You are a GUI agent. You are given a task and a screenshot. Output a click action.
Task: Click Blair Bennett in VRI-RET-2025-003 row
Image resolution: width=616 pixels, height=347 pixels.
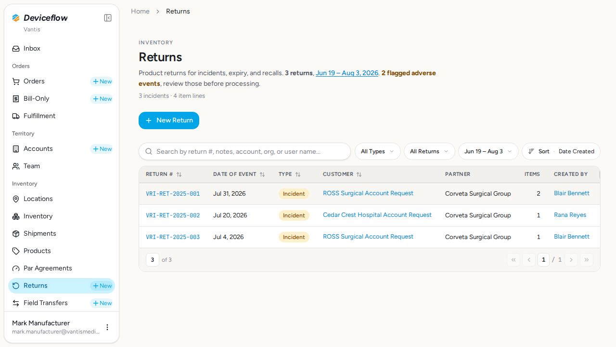pos(572,237)
